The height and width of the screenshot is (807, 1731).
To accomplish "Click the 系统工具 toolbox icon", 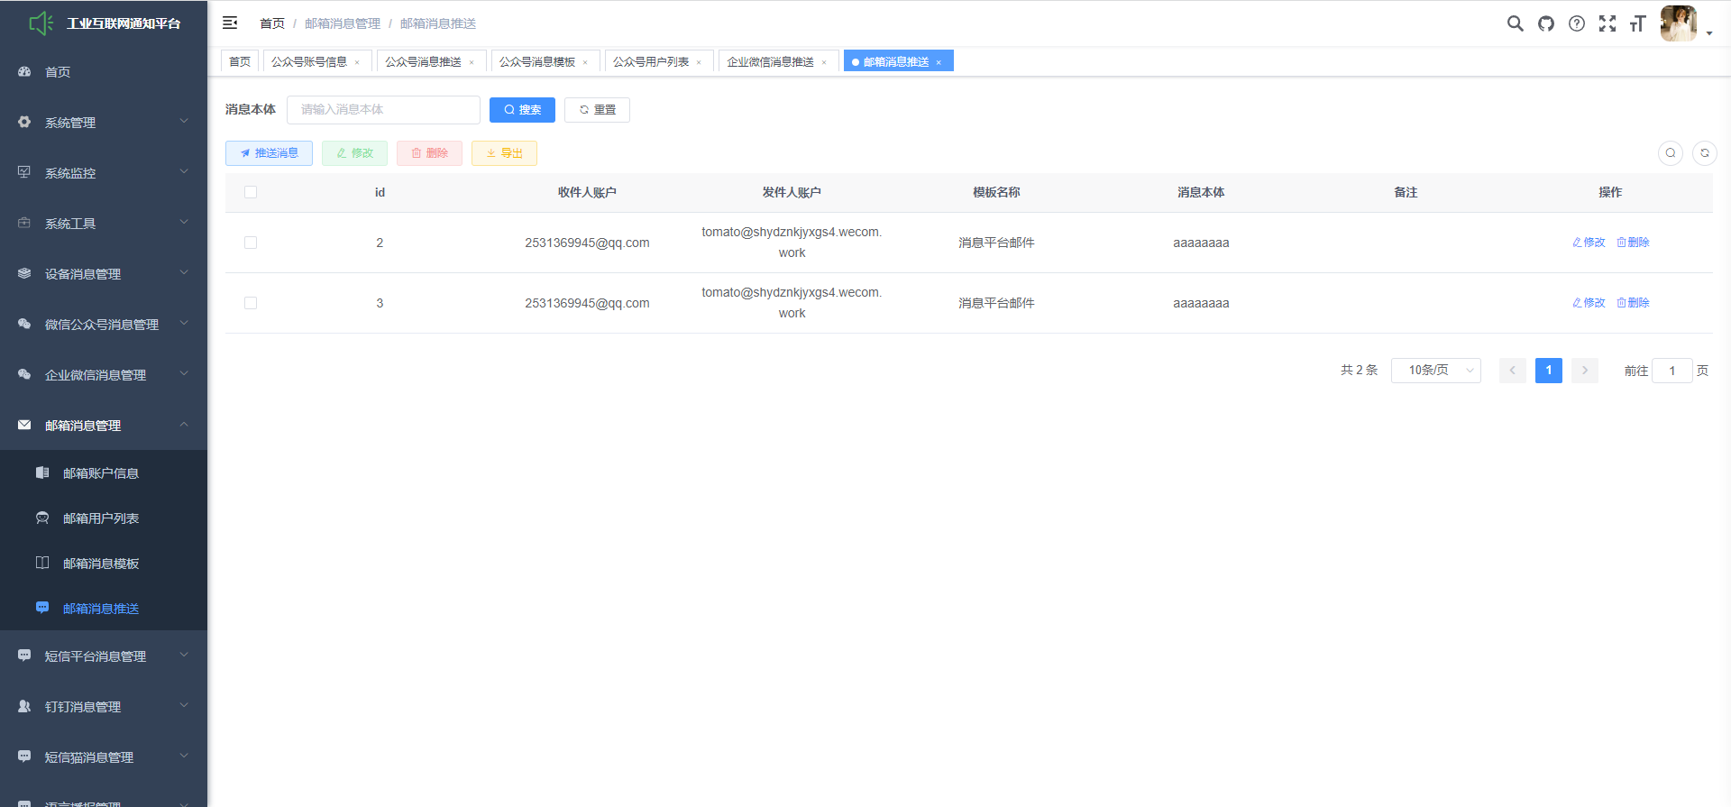I will [24, 223].
